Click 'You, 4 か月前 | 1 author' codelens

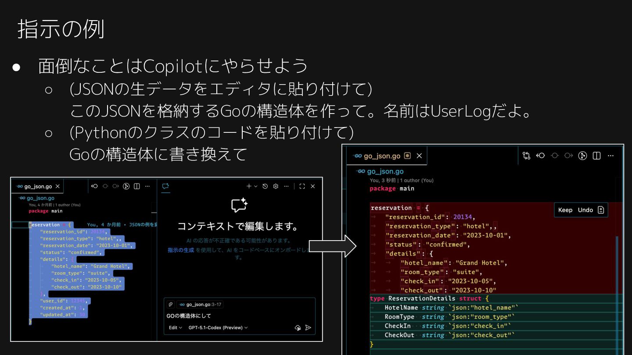[54, 205]
